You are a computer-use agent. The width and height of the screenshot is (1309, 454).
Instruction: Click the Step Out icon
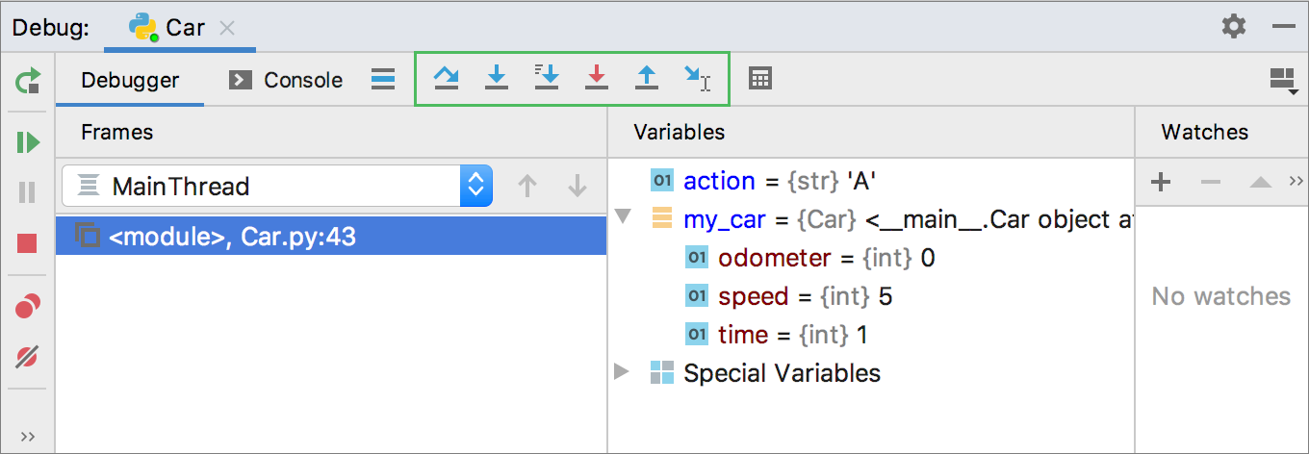[x=647, y=78]
